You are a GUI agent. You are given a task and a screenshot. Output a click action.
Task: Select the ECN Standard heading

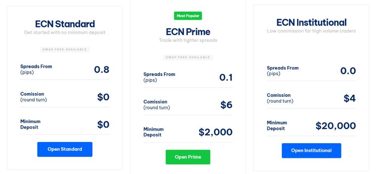pyautogui.click(x=65, y=24)
